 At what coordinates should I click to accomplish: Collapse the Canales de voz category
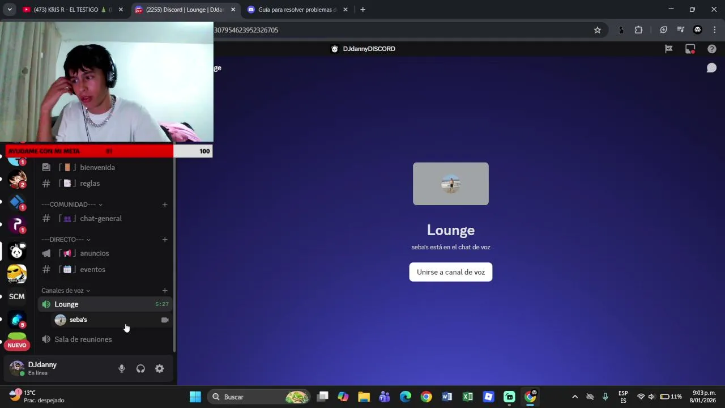click(x=66, y=291)
